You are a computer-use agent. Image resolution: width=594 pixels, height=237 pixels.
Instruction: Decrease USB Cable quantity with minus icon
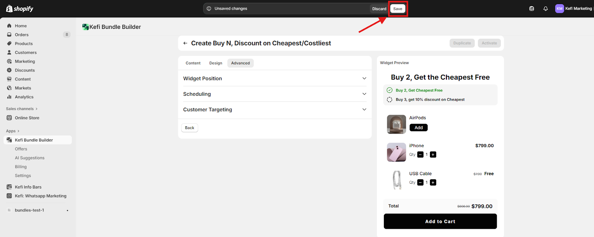point(420,183)
